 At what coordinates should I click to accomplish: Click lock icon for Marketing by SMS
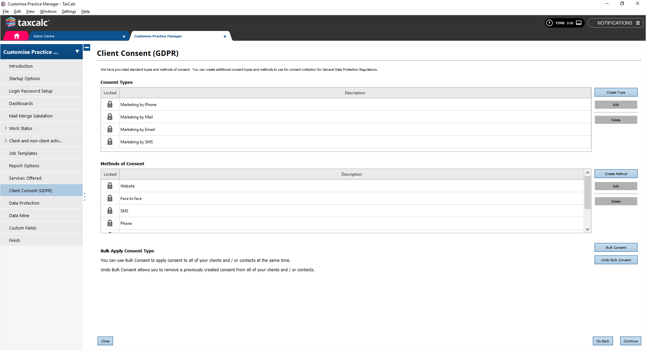(110, 142)
